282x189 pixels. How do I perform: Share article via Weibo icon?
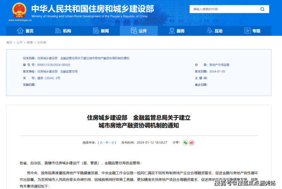tap(192, 142)
